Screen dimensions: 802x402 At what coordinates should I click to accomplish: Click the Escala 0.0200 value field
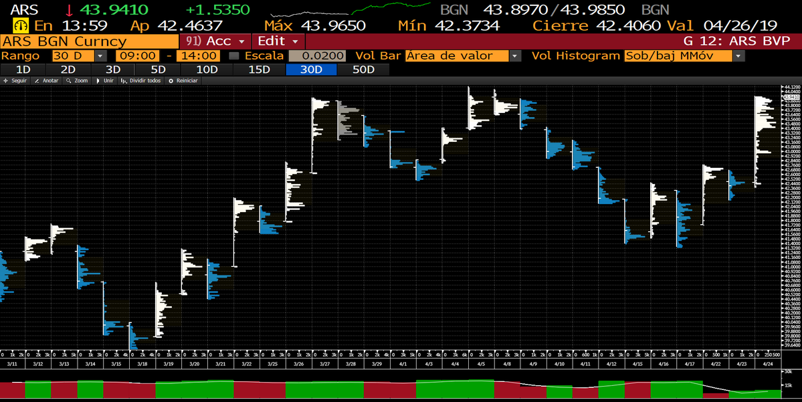pos(317,56)
